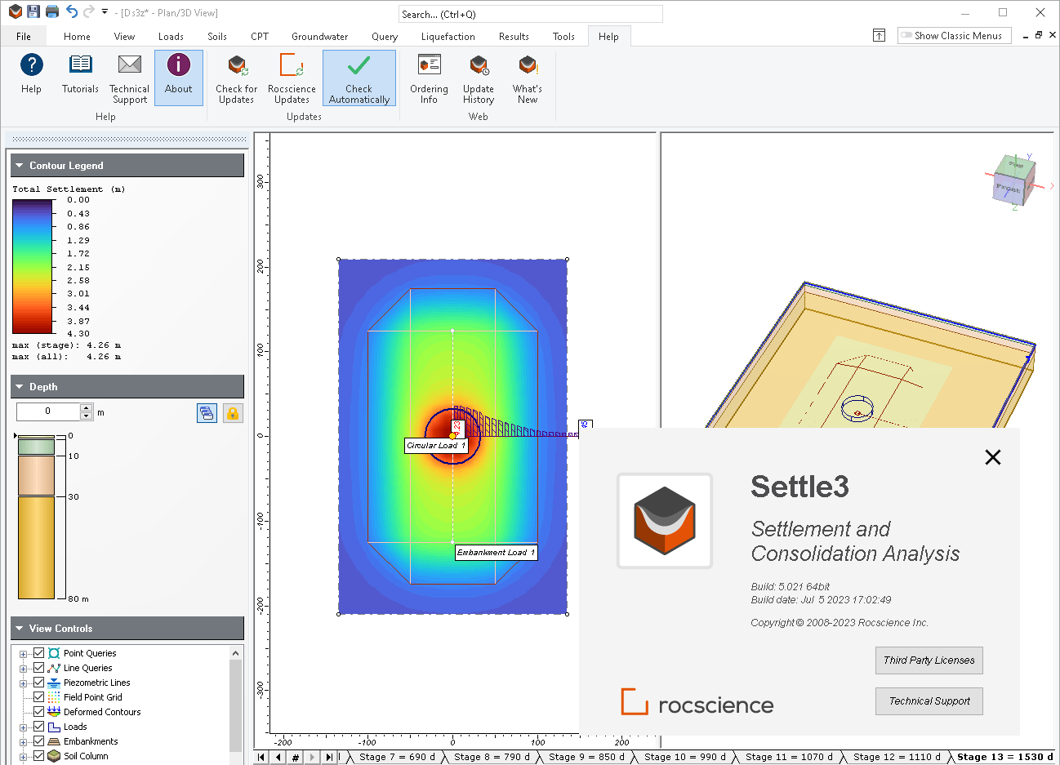Image resolution: width=1060 pixels, height=765 pixels.
Task: Uncheck Field Point Grid checkbox
Action: tap(38, 697)
